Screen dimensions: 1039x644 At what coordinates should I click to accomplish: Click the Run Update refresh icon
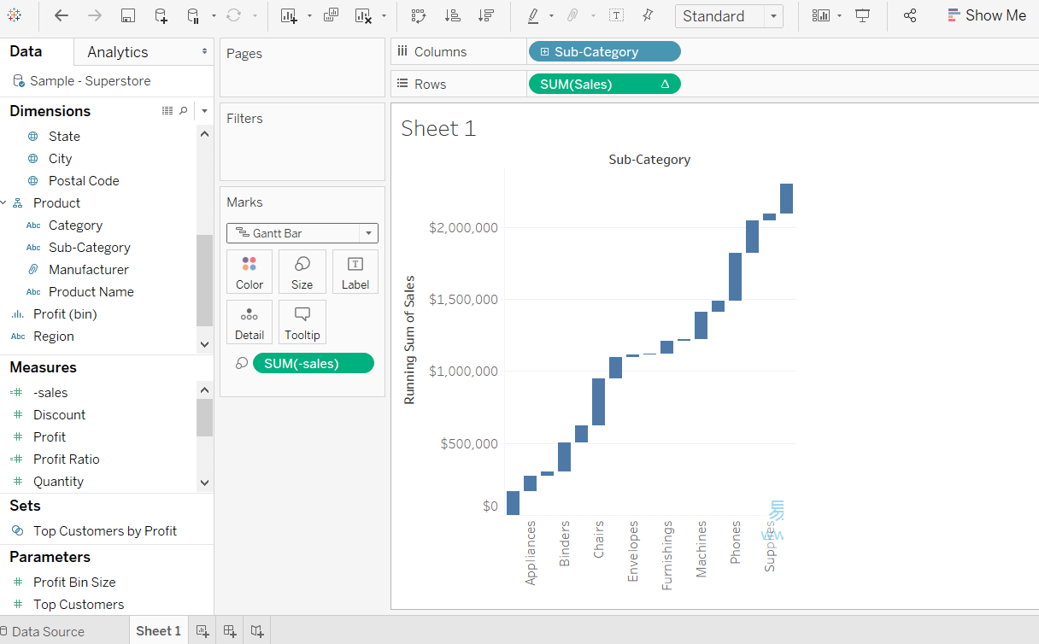(x=233, y=15)
